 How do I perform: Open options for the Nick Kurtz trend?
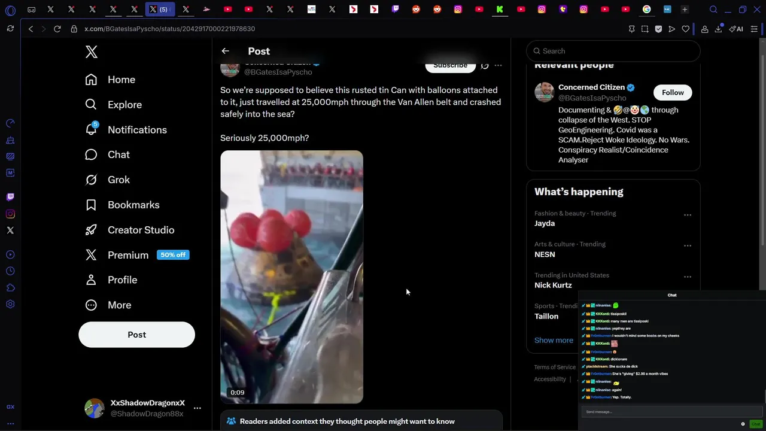(688, 277)
